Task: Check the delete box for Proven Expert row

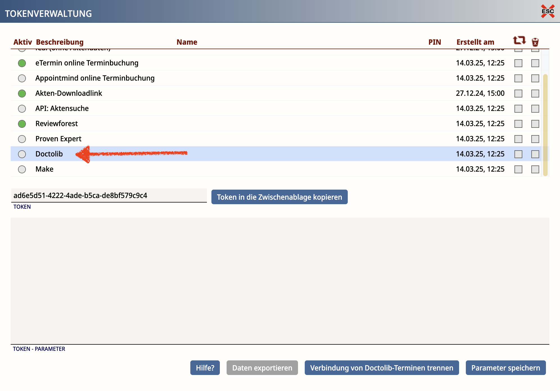Action: pyautogui.click(x=535, y=139)
